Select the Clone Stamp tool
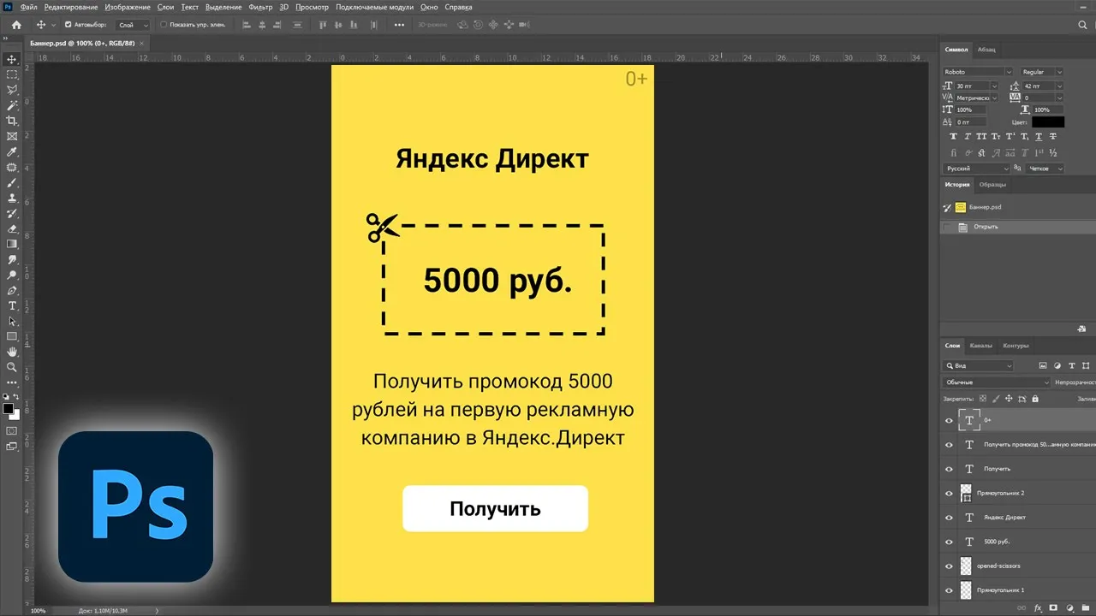The width and height of the screenshot is (1096, 616). [x=12, y=198]
